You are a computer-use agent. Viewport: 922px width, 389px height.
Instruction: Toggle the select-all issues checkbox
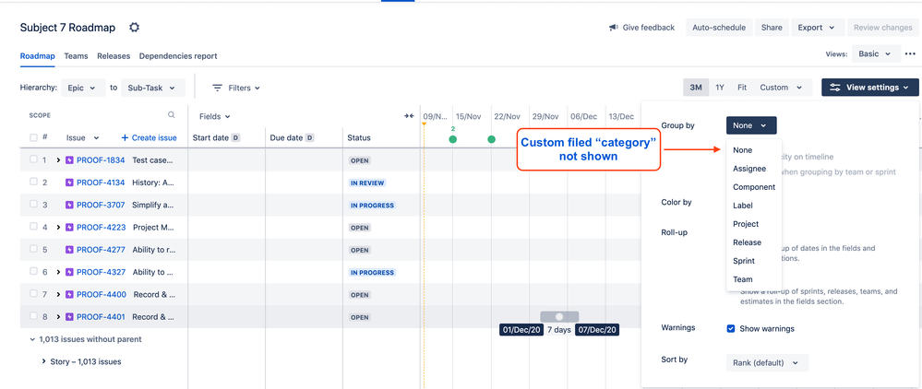pyautogui.click(x=33, y=137)
